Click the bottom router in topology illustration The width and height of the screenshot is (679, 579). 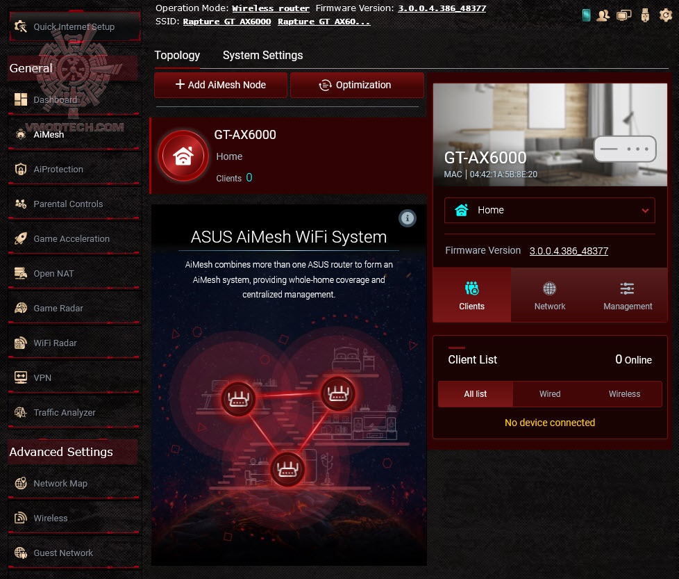pos(287,470)
